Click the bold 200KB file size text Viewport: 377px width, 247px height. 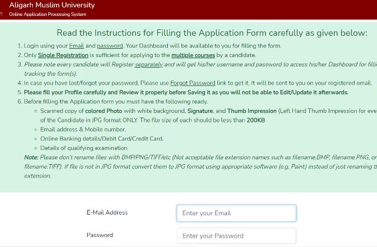256,121
